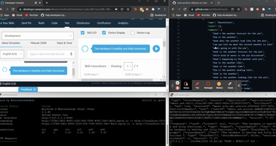This screenshot has width=276, height=146.
Task: Click the horizontal scrollbar below JSON Input
Action: pyautogui.click(x=117, y=80)
